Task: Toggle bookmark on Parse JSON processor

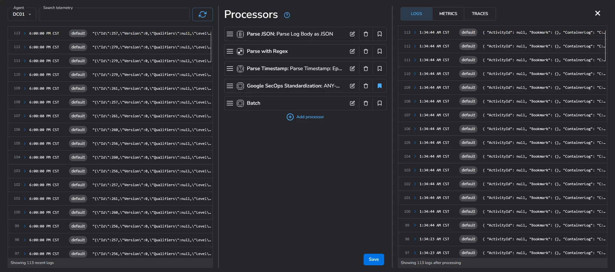Action: [380, 34]
